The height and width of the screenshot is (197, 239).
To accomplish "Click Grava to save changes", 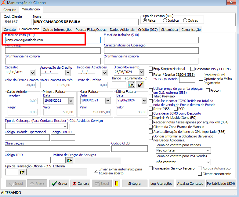I will tap(59, 184).
